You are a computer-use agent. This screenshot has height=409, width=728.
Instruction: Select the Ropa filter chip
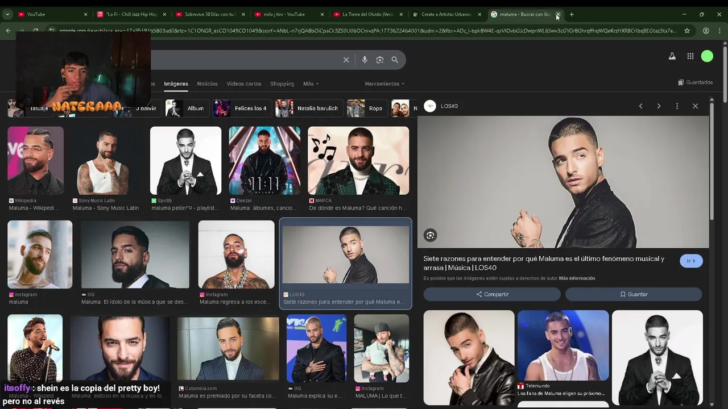pyautogui.click(x=367, y=108)
